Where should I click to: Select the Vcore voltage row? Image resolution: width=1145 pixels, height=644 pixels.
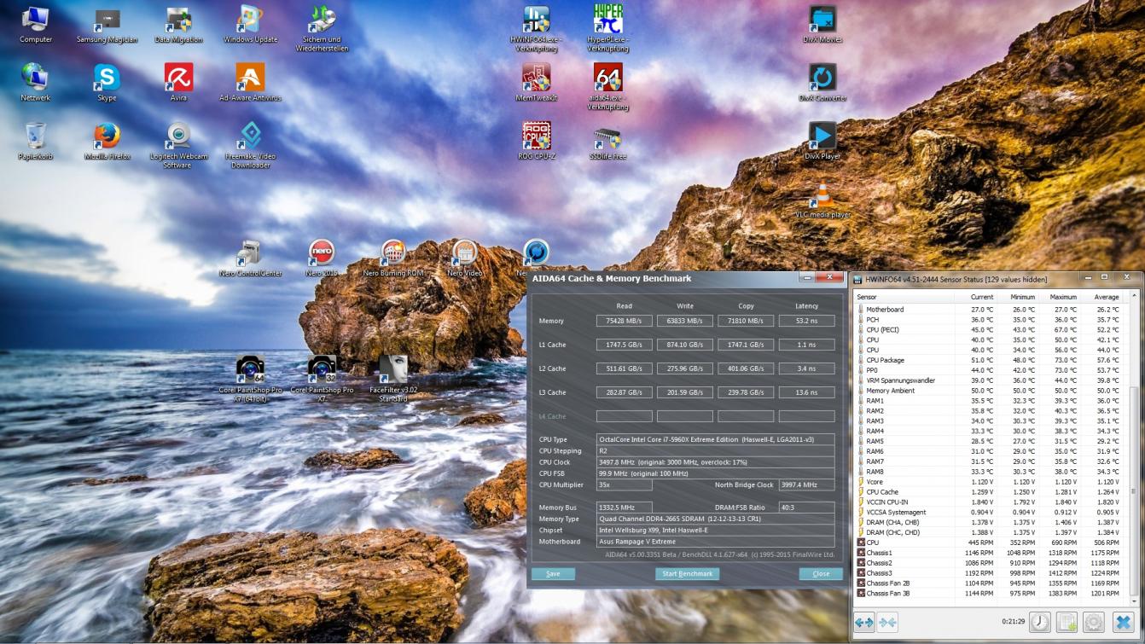[x=990, y=482]
